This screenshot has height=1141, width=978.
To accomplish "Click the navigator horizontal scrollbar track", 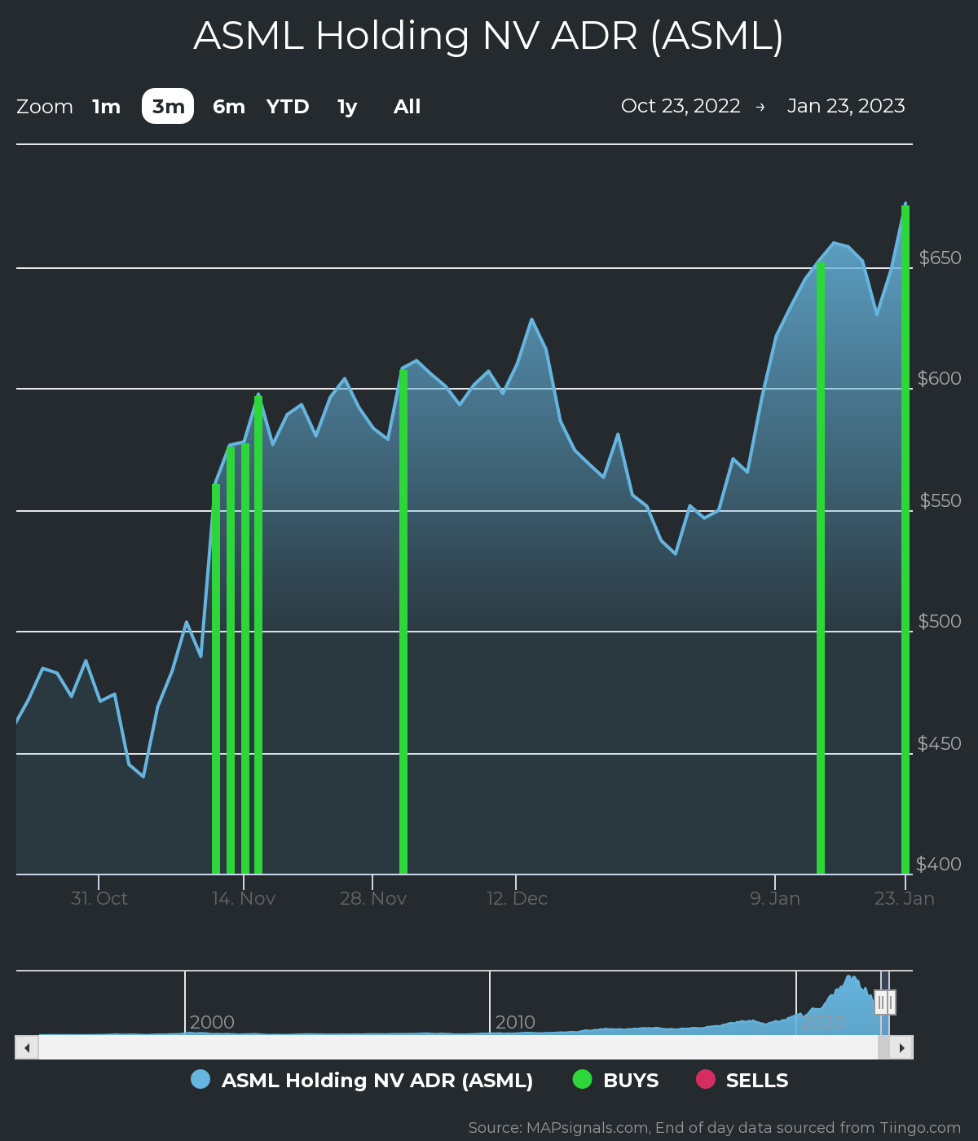I will pos(458,1047).
